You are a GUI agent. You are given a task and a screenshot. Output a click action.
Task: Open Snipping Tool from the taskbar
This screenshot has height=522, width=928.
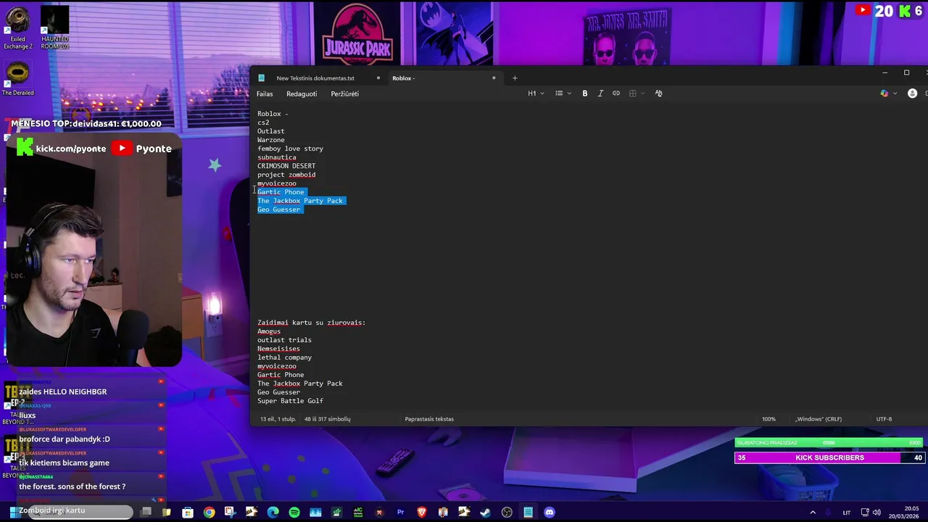[x=230, y=513]
